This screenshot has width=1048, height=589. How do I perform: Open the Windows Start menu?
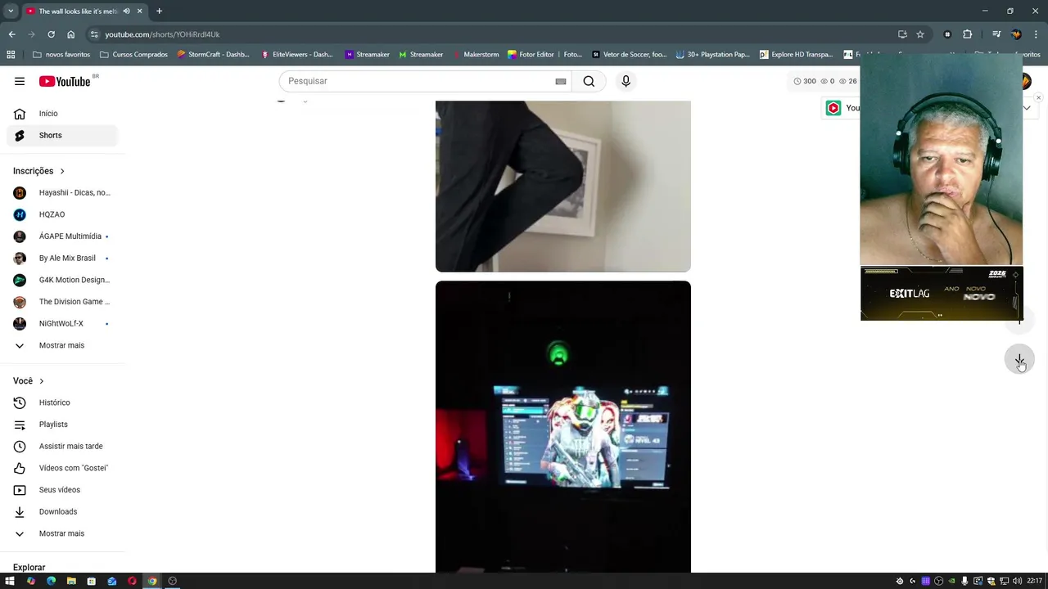coord(10,581)
